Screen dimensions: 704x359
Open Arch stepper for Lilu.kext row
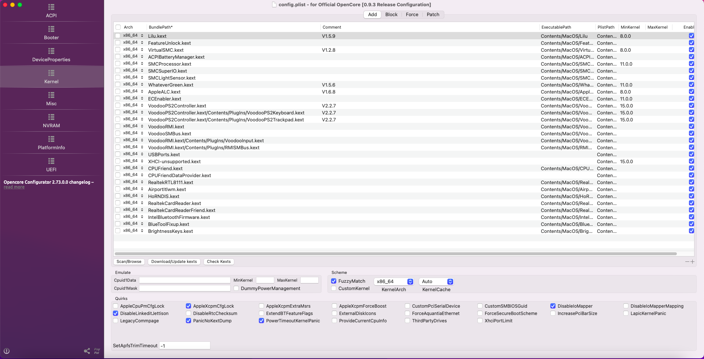(142, 36)
